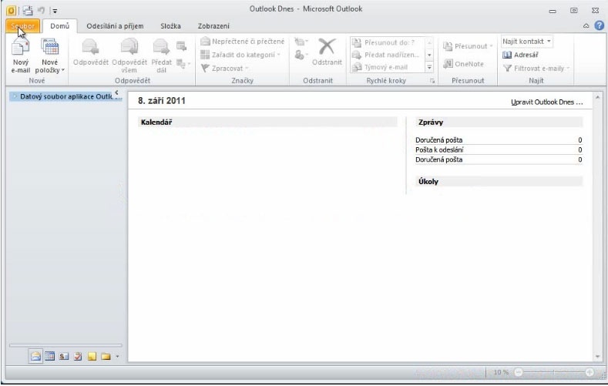Open Microsoft Outlook Help question mark icon
Image resolution: width=608 pixels, height=386 pixels.
point(599,25)
